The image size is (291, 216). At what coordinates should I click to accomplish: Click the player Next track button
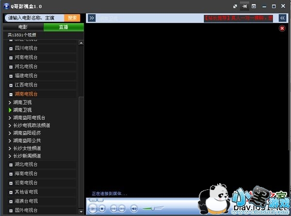pos(122,209)
